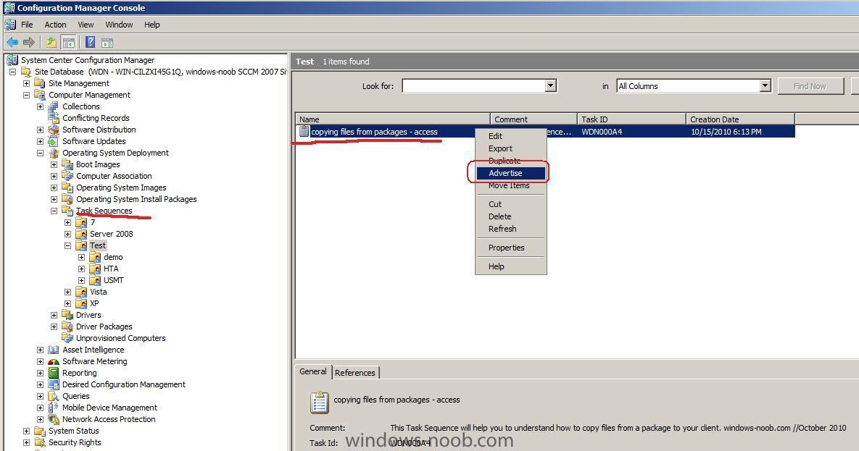Expand the Server 2008 folder
The image size is (859, 451).
click(x=68, y=234)
